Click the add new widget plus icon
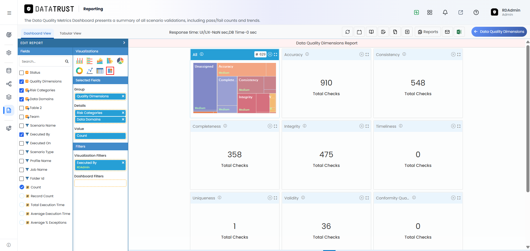 [407, 32]
